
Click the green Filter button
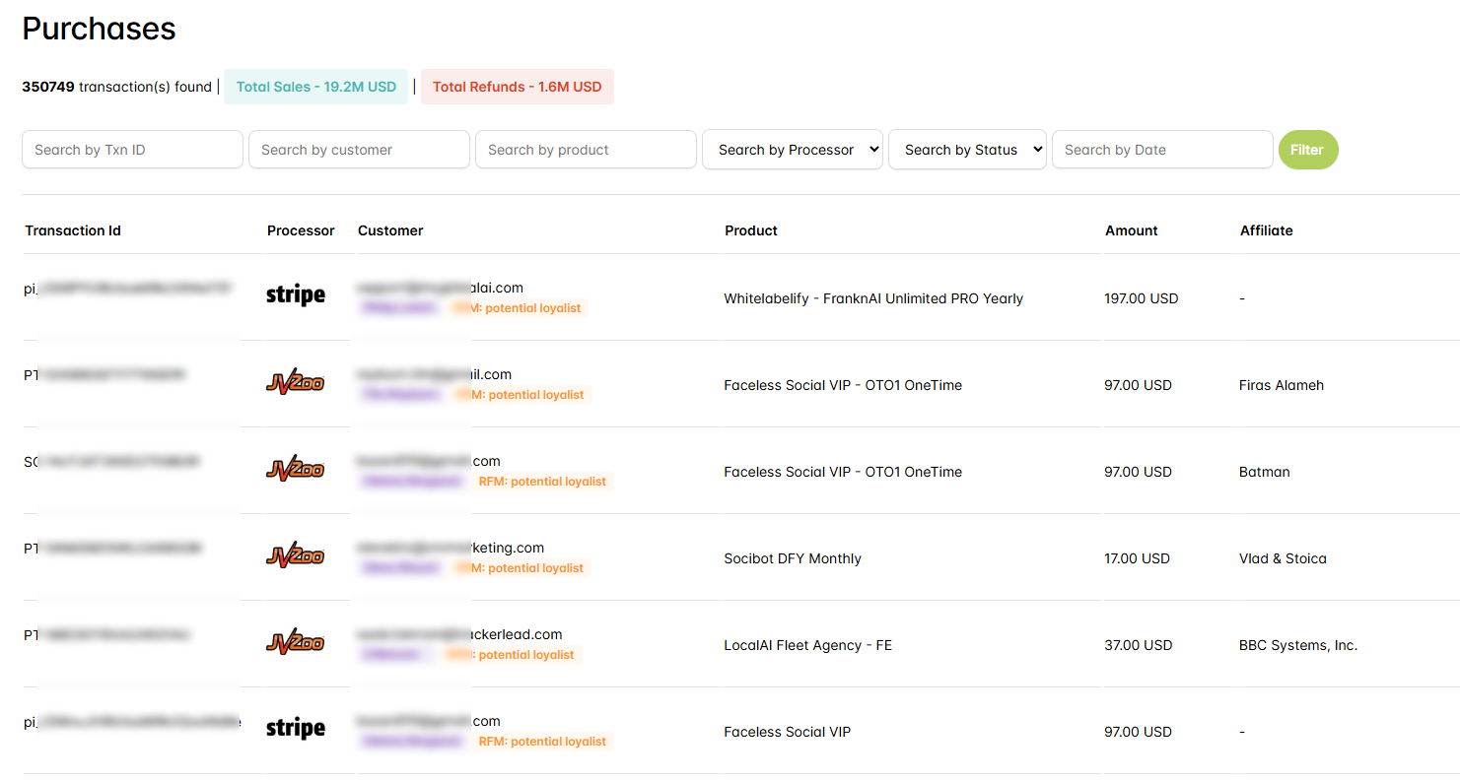pos(1308,150)
